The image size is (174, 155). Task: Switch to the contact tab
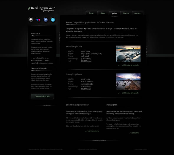coord(137,13)
